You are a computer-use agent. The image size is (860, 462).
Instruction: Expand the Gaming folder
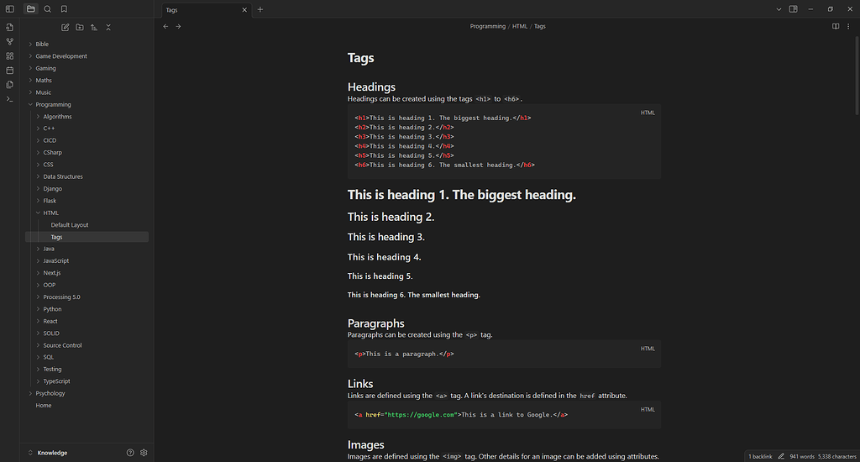[87, 68]
